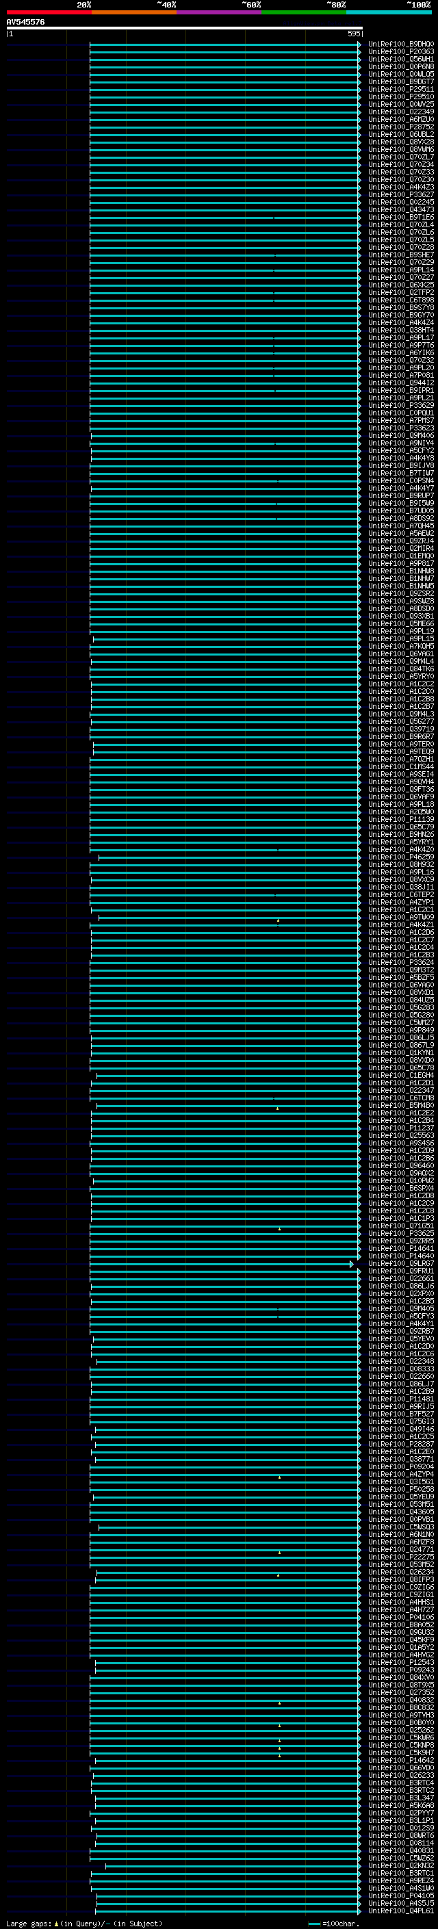The image size is (438, 1929).
Task: Select the UniRef100_B3RTC1 label
Action: (401, 1873)
